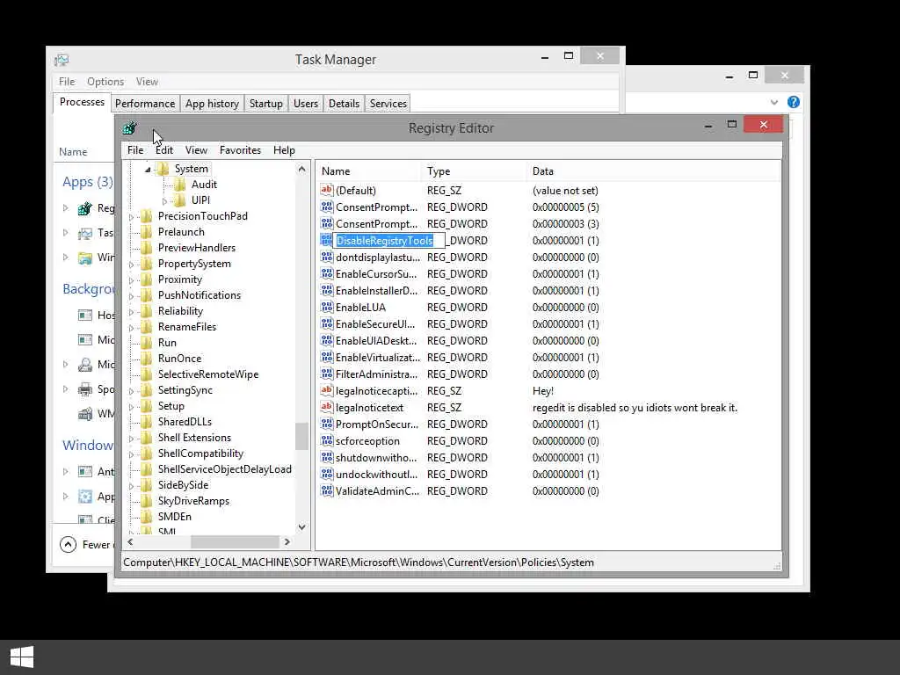Click the Registry Editor app icon in Task Manager
Viewport: 900px width, 675px height.
tap(85, 208)
